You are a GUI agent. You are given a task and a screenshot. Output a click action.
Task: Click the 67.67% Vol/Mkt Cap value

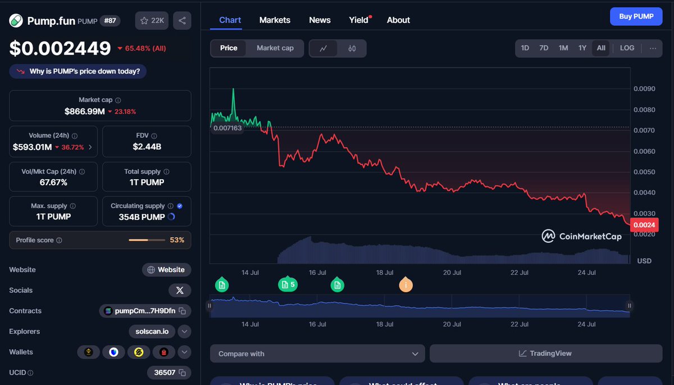point(53,183)
